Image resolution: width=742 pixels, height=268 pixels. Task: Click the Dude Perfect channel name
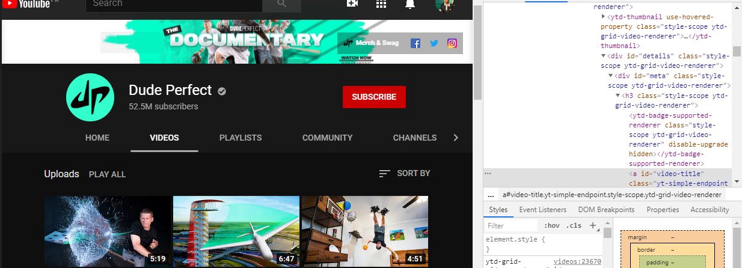coord(170,90)
